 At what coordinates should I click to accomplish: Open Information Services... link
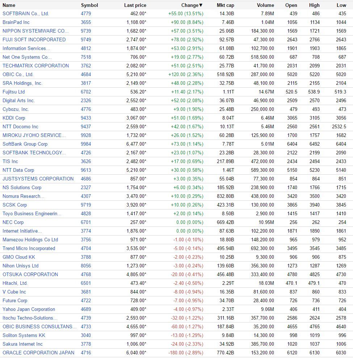[x=26, y=49]
